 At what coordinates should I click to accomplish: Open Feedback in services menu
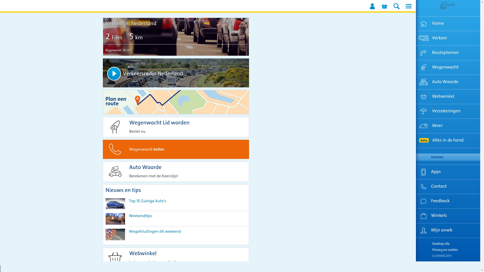[x=448, y=201]
